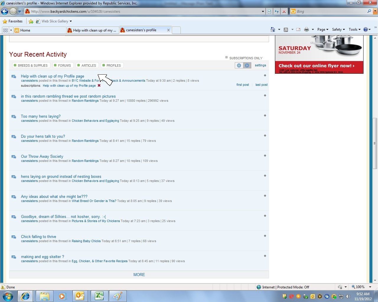The image size is (378, 302).
Task: Open the Tools dropdown menu
Action: click(354, 29)
